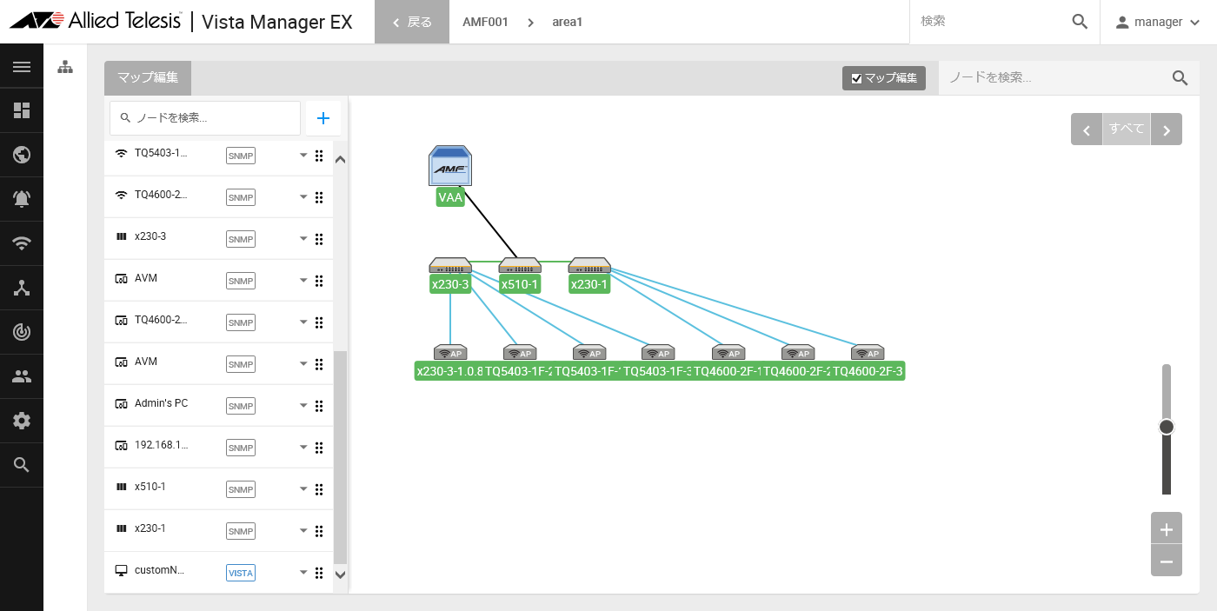Image resolution: width=1217 pixels, height=611 pixels.
Task: Select the x230-3 switch on the map
Action: coord(450,265)
